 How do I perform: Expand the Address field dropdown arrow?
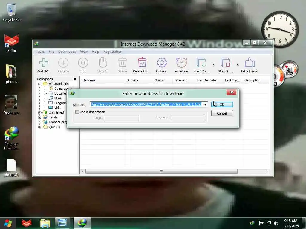tap(205, 105)
